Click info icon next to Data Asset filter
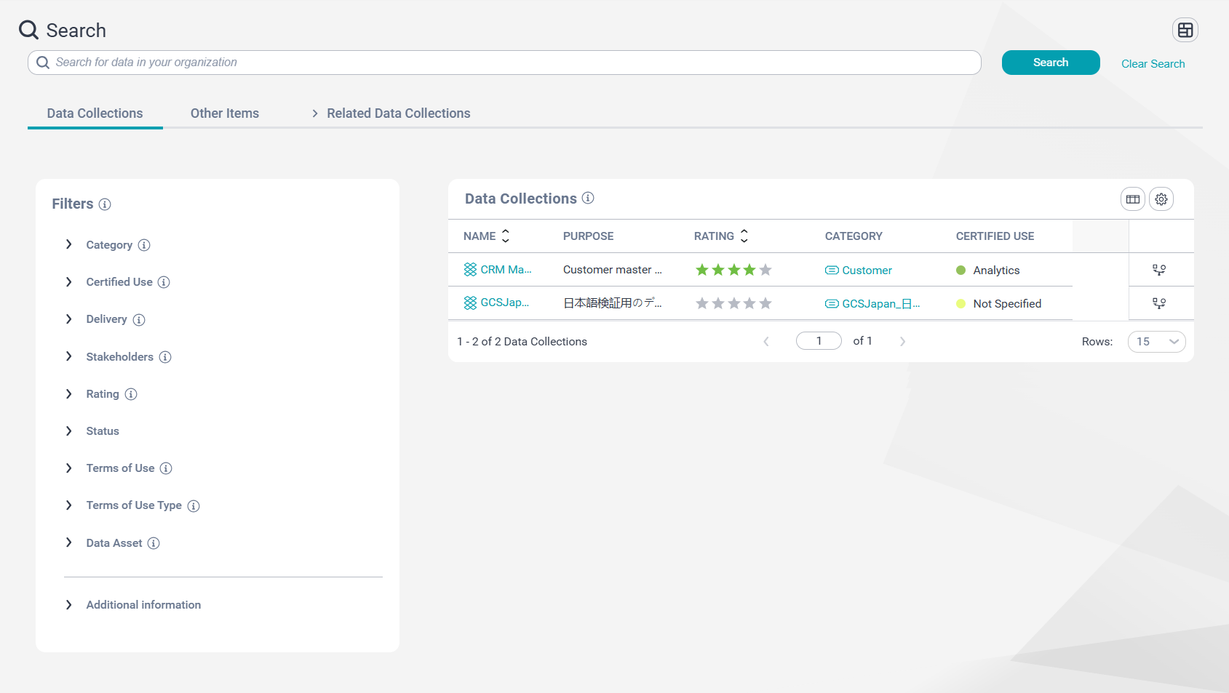 coord(154,543)
